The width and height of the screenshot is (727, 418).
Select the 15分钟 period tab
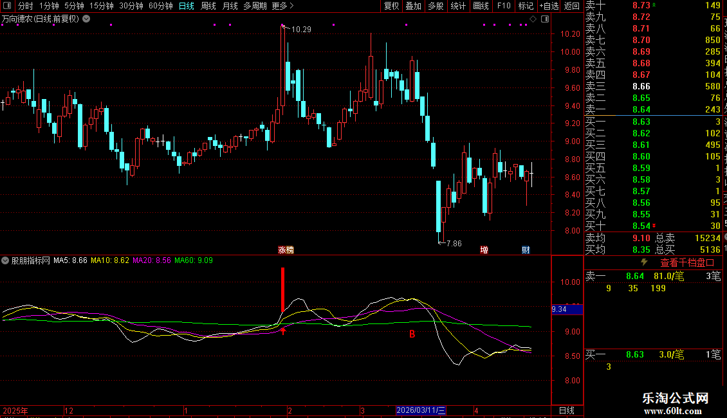[102, 6]
